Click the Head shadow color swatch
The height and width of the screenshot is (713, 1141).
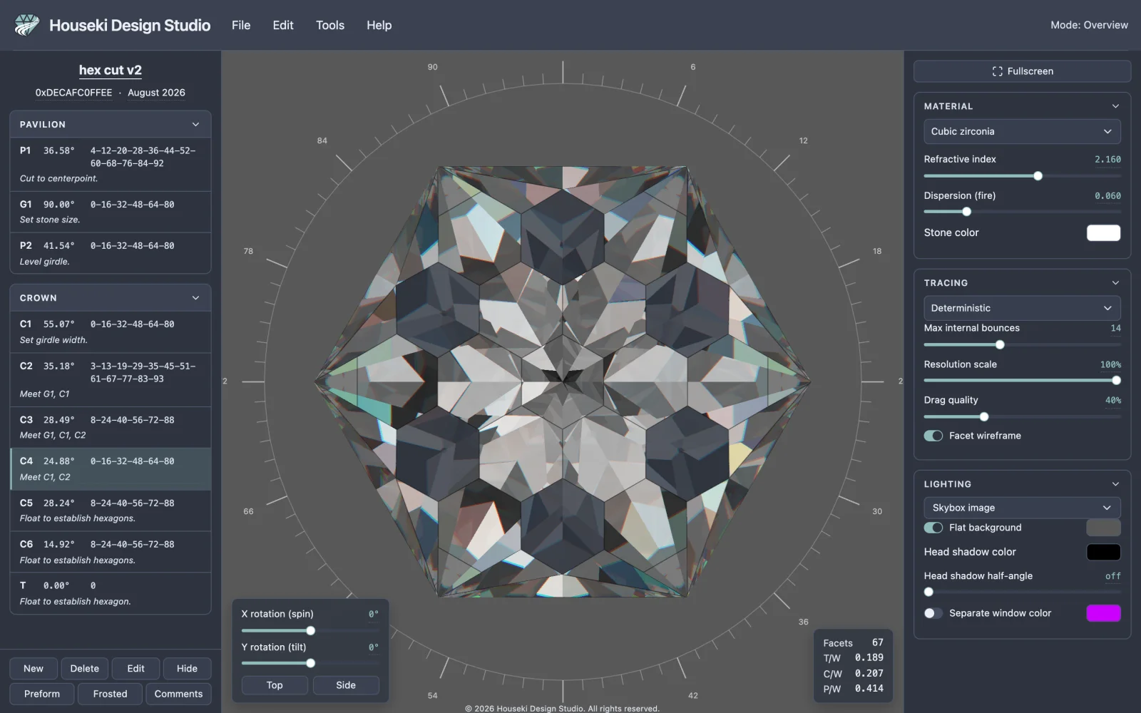1103,552
